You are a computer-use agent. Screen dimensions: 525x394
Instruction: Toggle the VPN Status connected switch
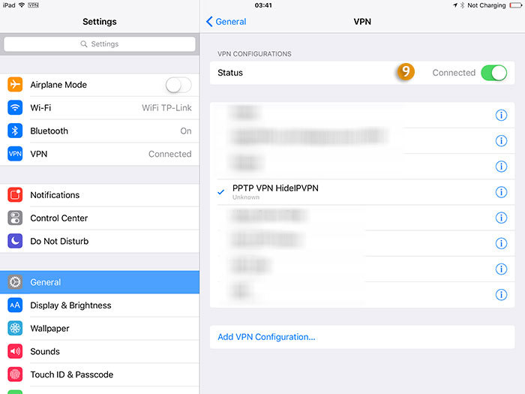[493, 73]
